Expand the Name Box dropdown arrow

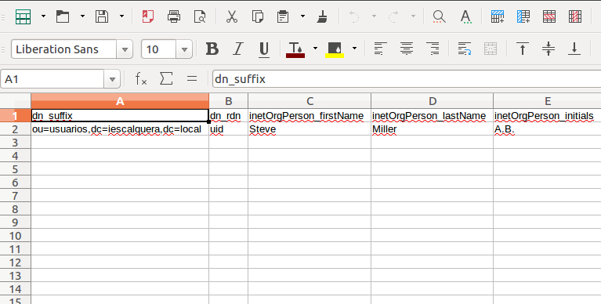coord(112,79)
